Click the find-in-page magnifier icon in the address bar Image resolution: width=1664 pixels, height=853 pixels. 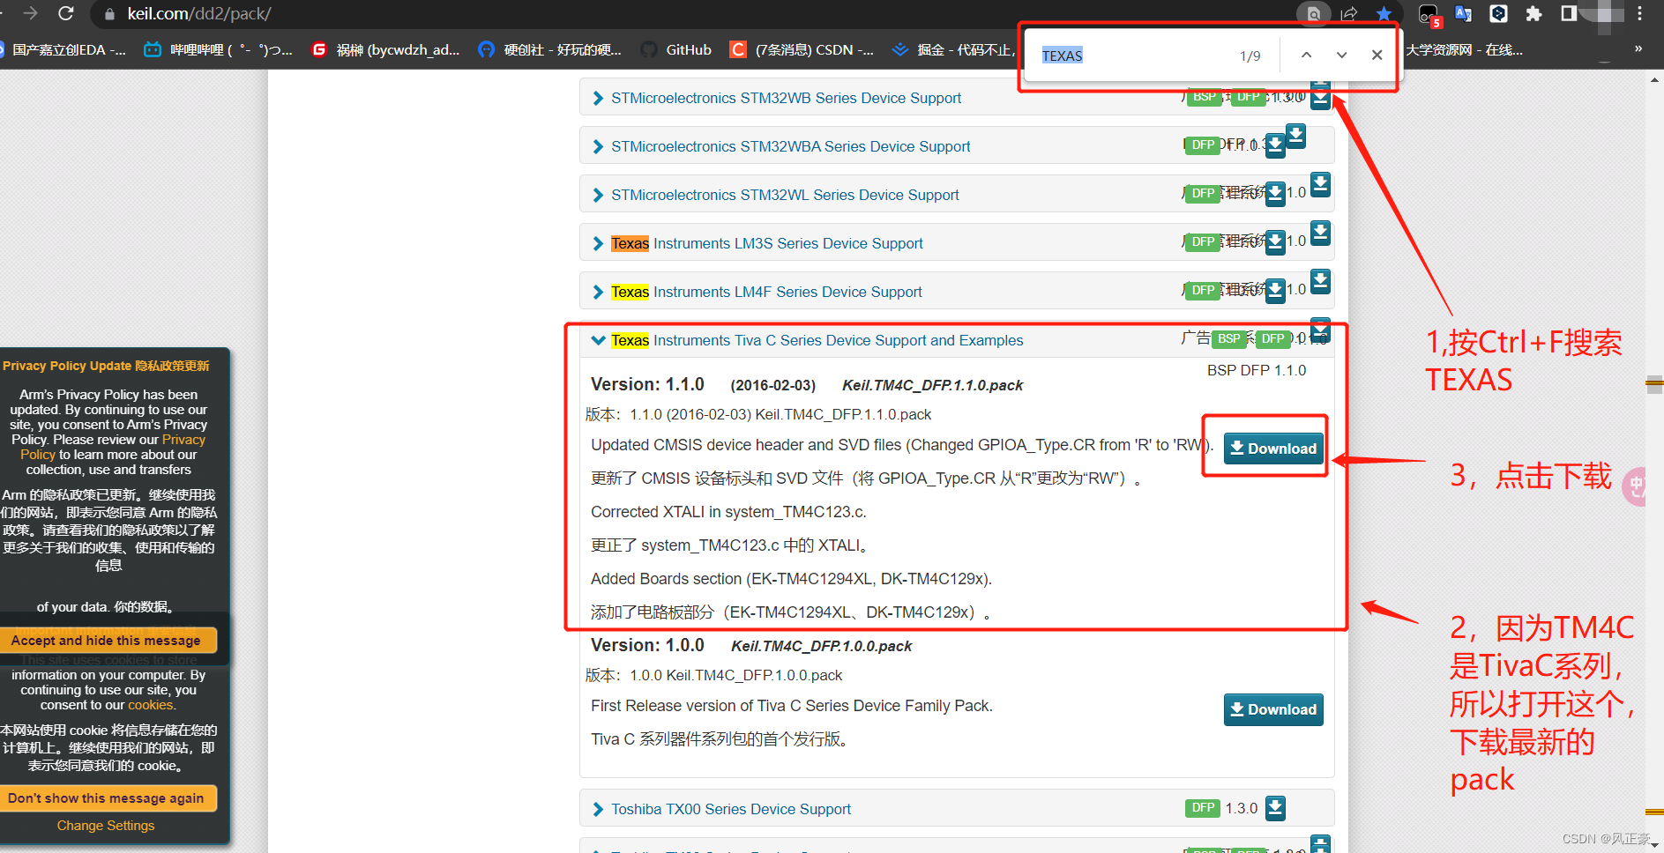tap(1314, 13)
